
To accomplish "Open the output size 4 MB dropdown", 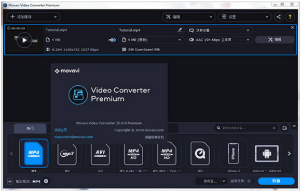I will click(152, 40).
